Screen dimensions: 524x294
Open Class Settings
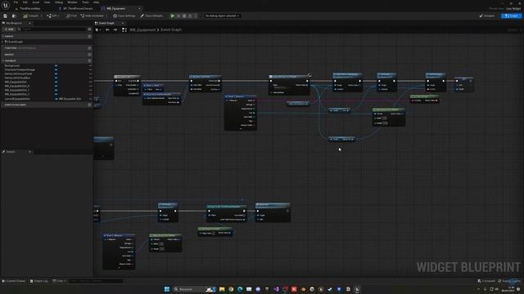pos(124,16)
